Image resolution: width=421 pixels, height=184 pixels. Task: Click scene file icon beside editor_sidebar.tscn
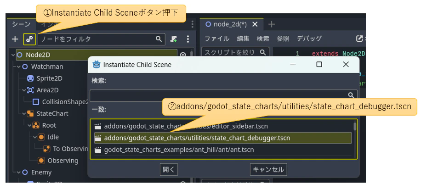point(98,126)
